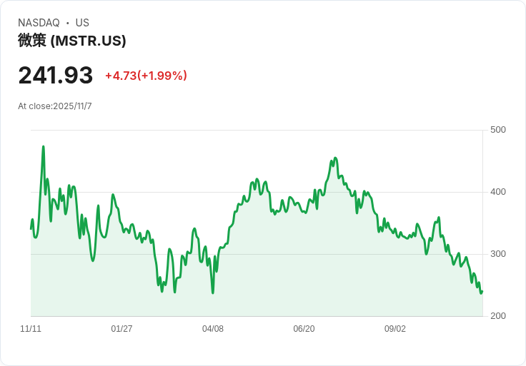Select the US market label
The width and height of the screenshot is (526, 366).
pyautogui.click(x=82, y=23)
